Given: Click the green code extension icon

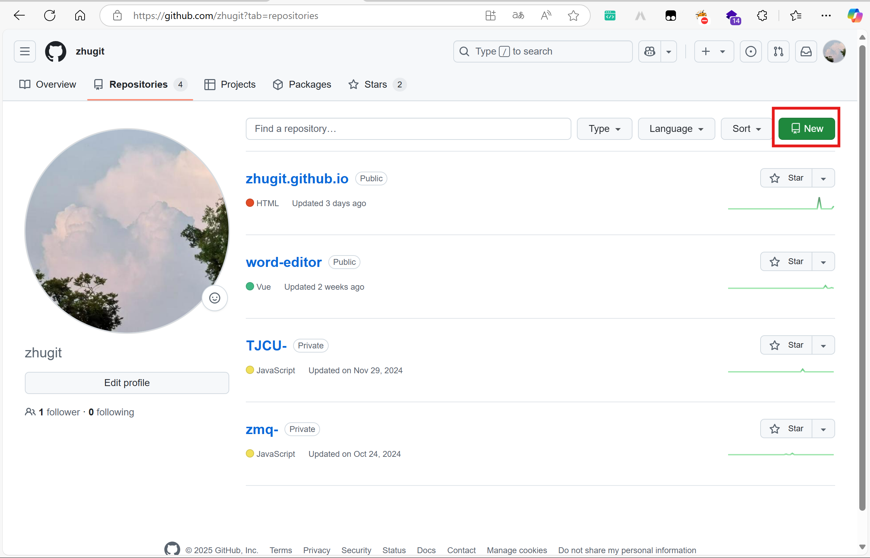Looking at the screenshot, I should coord(610,16).
